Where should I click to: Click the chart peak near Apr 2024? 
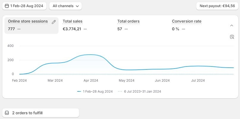[90, 55]
